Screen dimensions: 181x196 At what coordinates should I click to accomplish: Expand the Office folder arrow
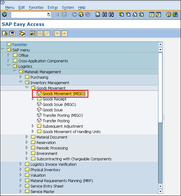tap(9, 55)
